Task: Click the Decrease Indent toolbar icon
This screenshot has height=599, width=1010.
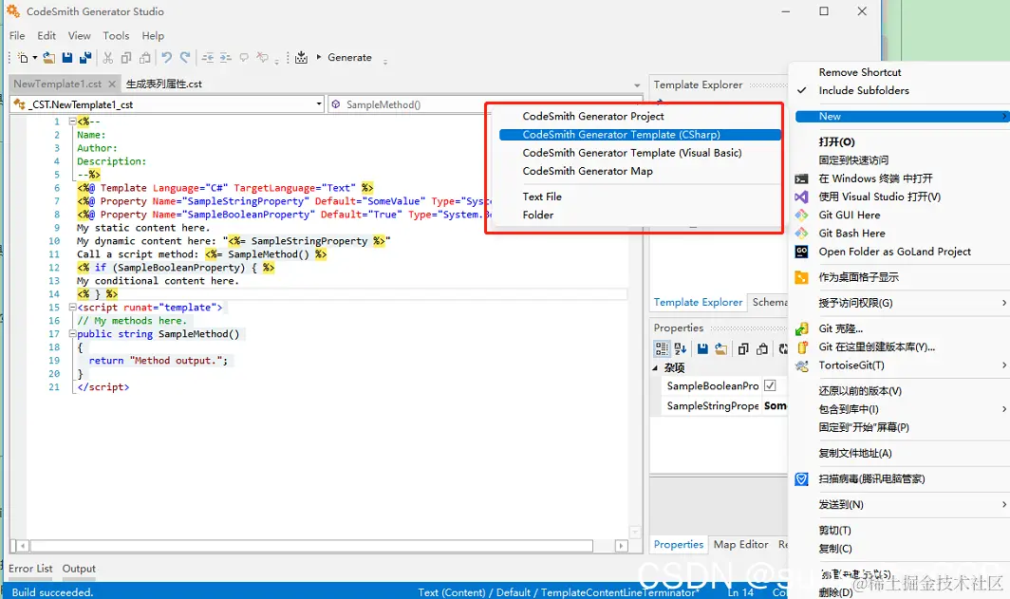Action: [207, 58]
